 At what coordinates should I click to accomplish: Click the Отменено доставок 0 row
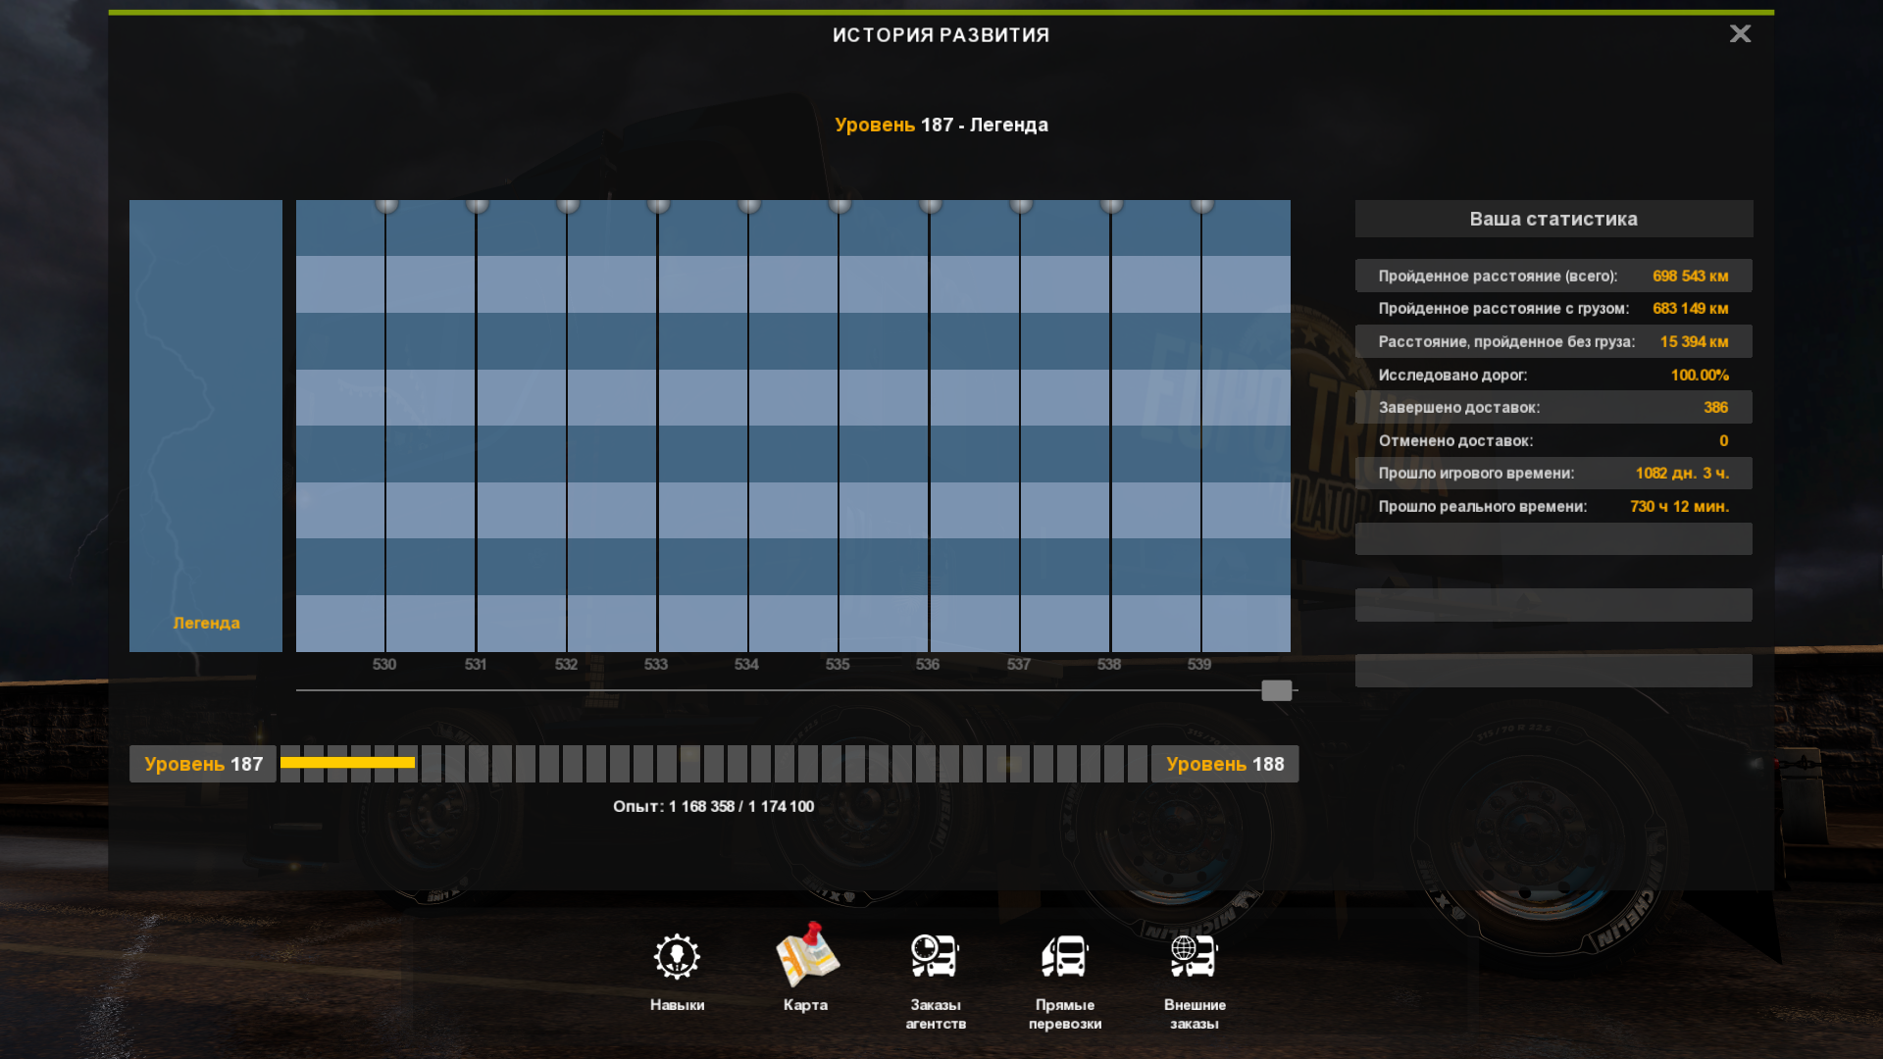point(1553,440)
